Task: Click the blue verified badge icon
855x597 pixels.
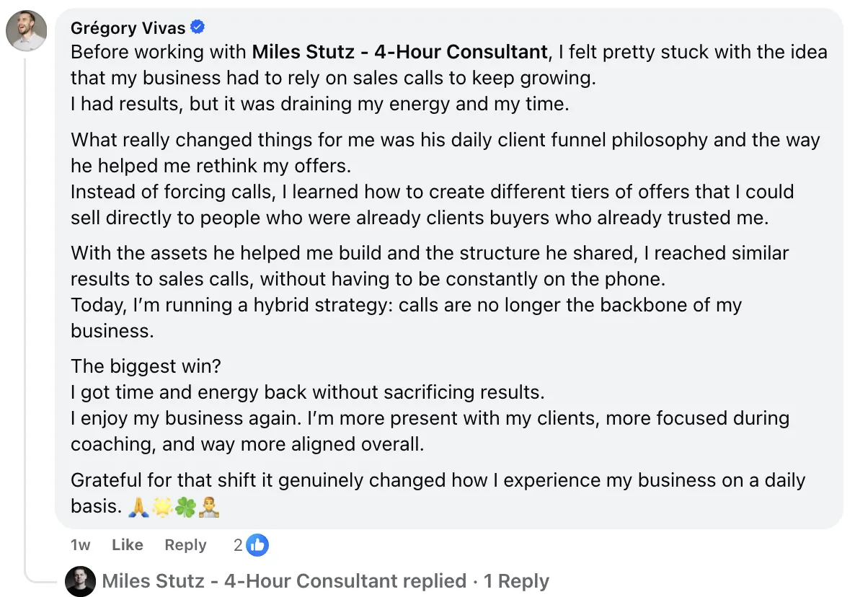Action: point(198,28)
